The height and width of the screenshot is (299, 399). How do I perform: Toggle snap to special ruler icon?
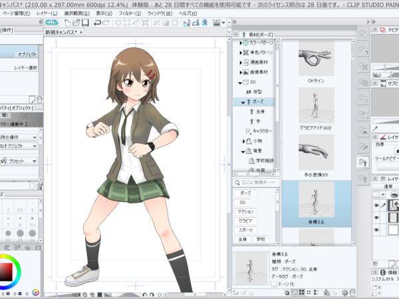(196, 23)
